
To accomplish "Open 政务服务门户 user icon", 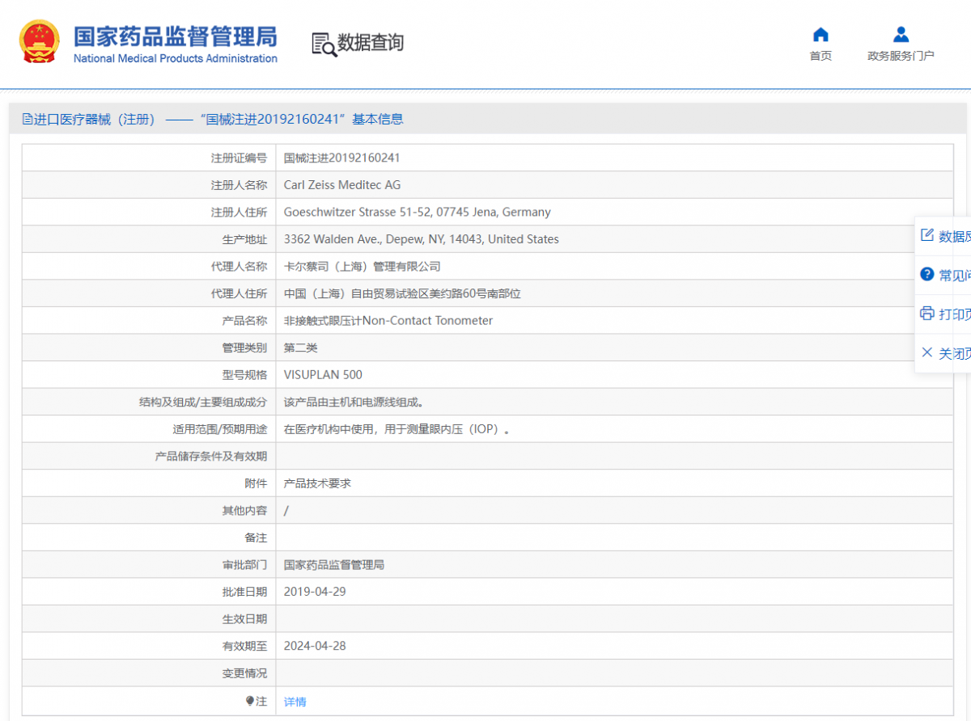I will pos(901,35).
